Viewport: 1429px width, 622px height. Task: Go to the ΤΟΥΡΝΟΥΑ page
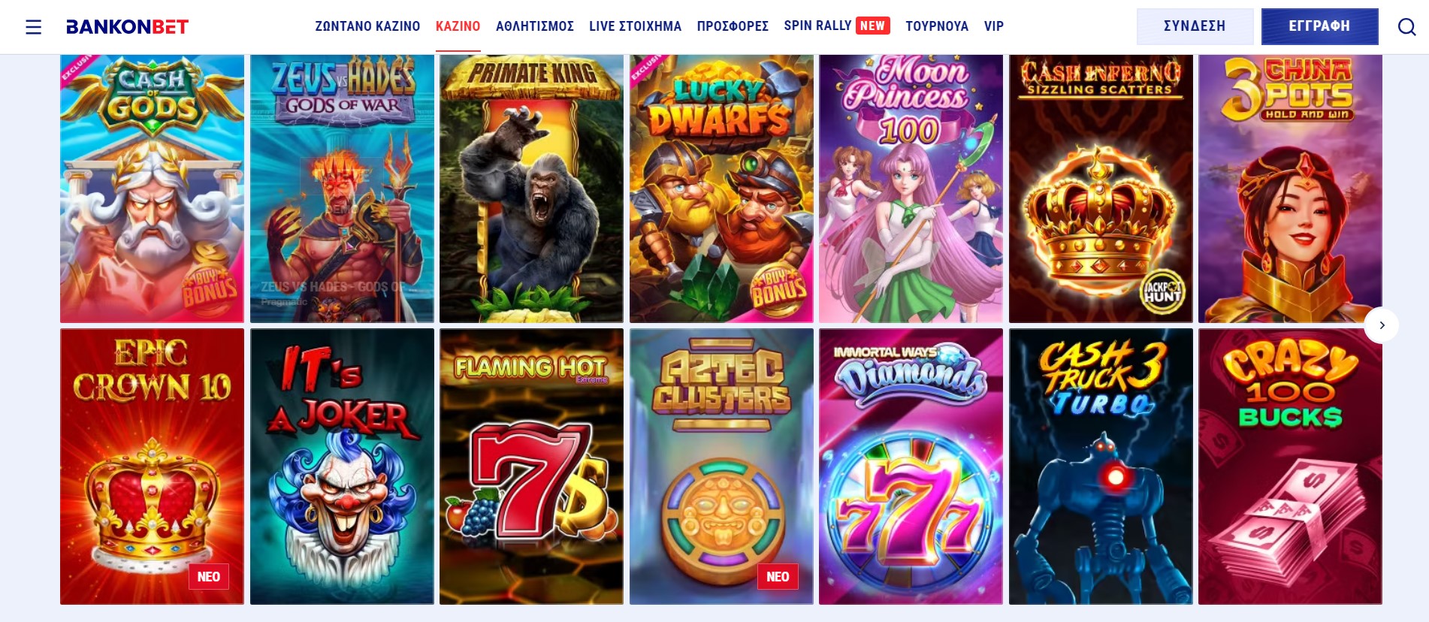pyautogui.click(x=937, y=26)
